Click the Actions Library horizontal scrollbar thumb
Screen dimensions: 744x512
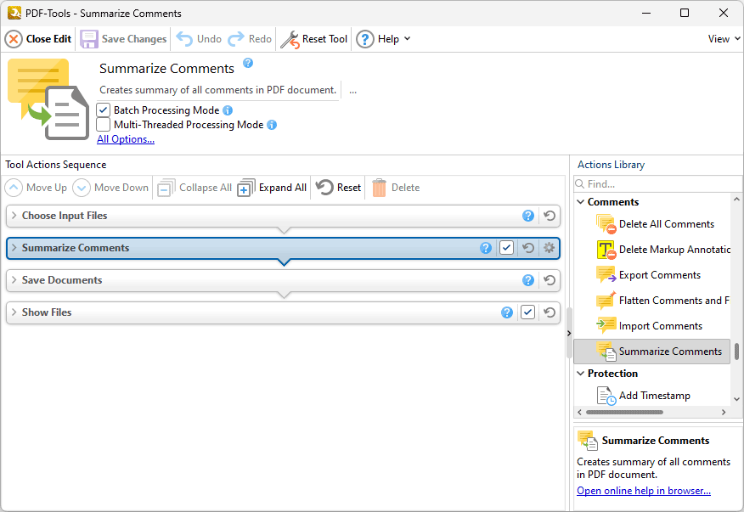(x=624, y=413)
